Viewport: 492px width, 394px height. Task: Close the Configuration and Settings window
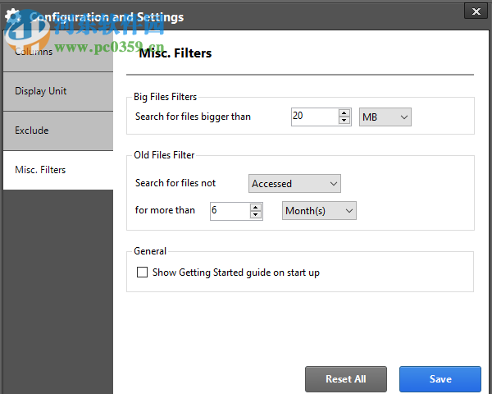coord(476,11)
